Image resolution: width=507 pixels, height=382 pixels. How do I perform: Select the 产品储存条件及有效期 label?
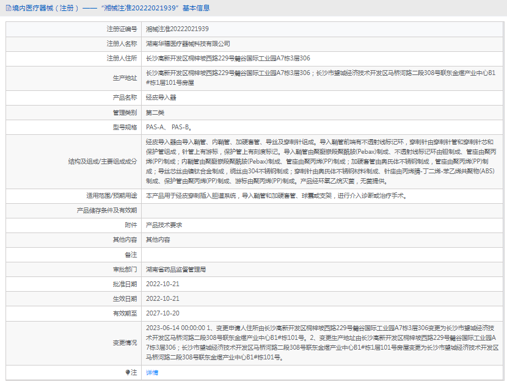pyautogui.click(x=107, y=211)
